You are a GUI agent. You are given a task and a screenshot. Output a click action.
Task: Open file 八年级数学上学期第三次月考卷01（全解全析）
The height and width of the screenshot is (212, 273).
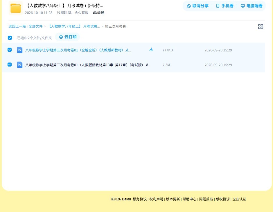point(78,50)
